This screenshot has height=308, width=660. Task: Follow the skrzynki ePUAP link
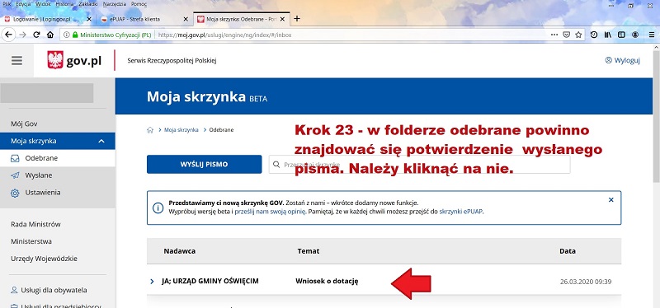[x=461, y=212]
